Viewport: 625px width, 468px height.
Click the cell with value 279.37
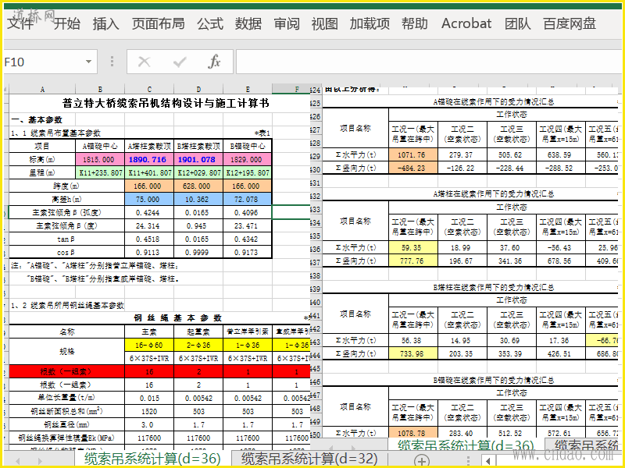[x=462, y=154]
